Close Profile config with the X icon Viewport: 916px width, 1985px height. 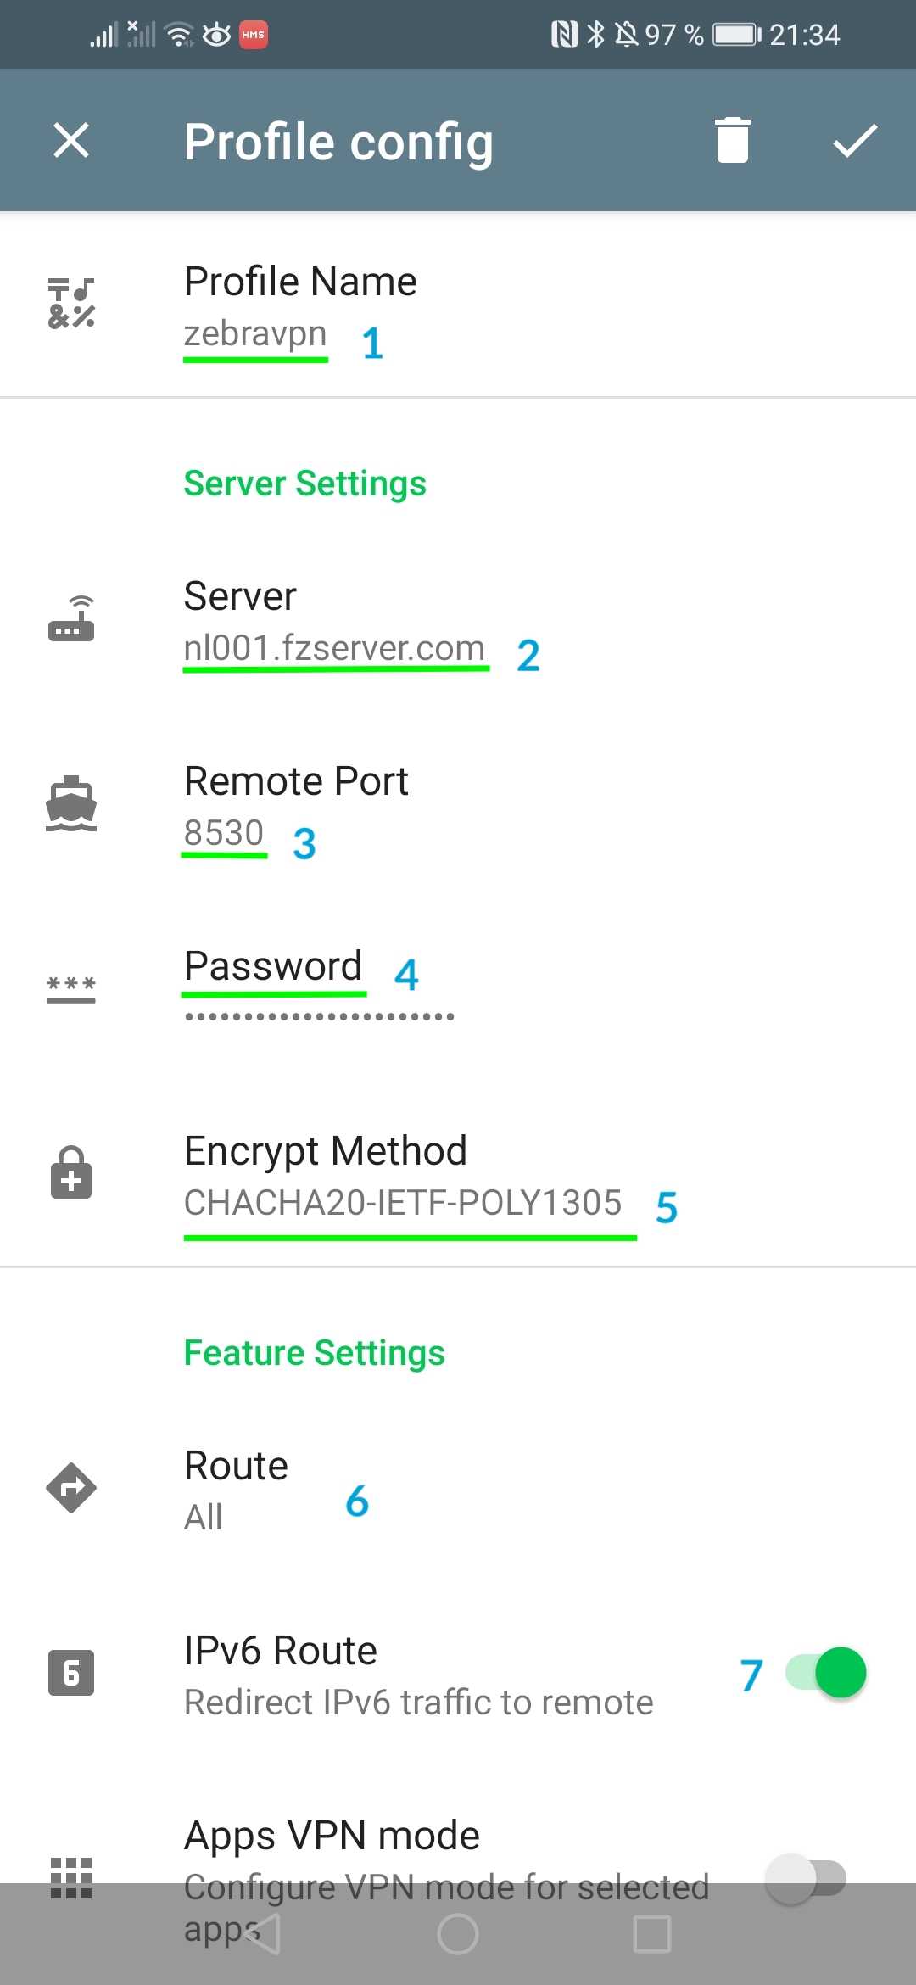pos(71,140)
